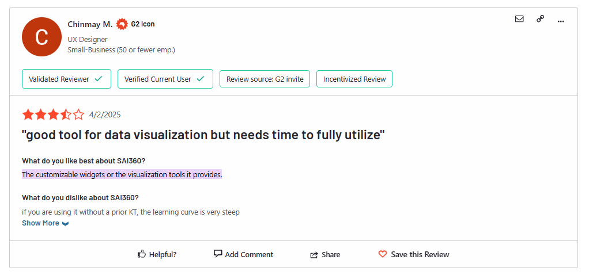Click the star rating display
The width and height of the screenshot is (589, 275).
point(53,114)
